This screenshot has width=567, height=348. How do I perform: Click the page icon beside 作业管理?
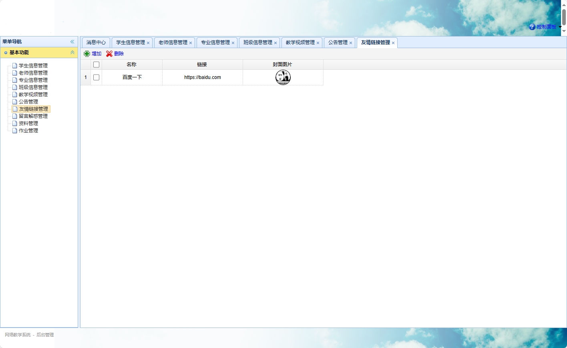(x=15, y=131)
